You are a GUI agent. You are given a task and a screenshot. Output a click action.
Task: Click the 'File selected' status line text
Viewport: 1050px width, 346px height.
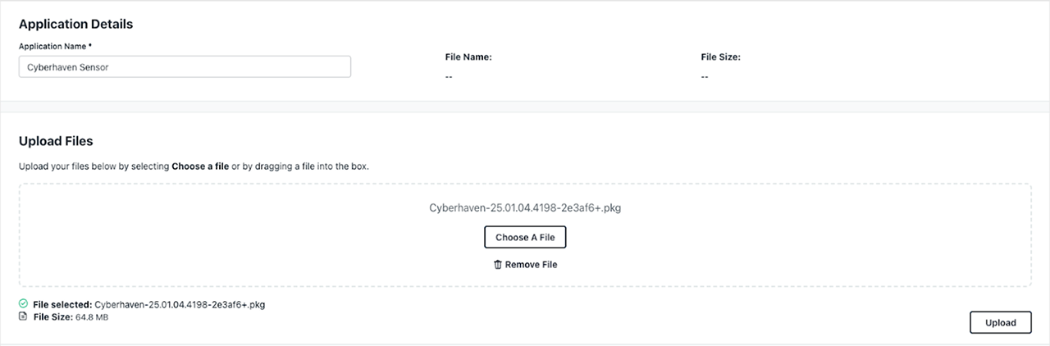click(148, 304)
